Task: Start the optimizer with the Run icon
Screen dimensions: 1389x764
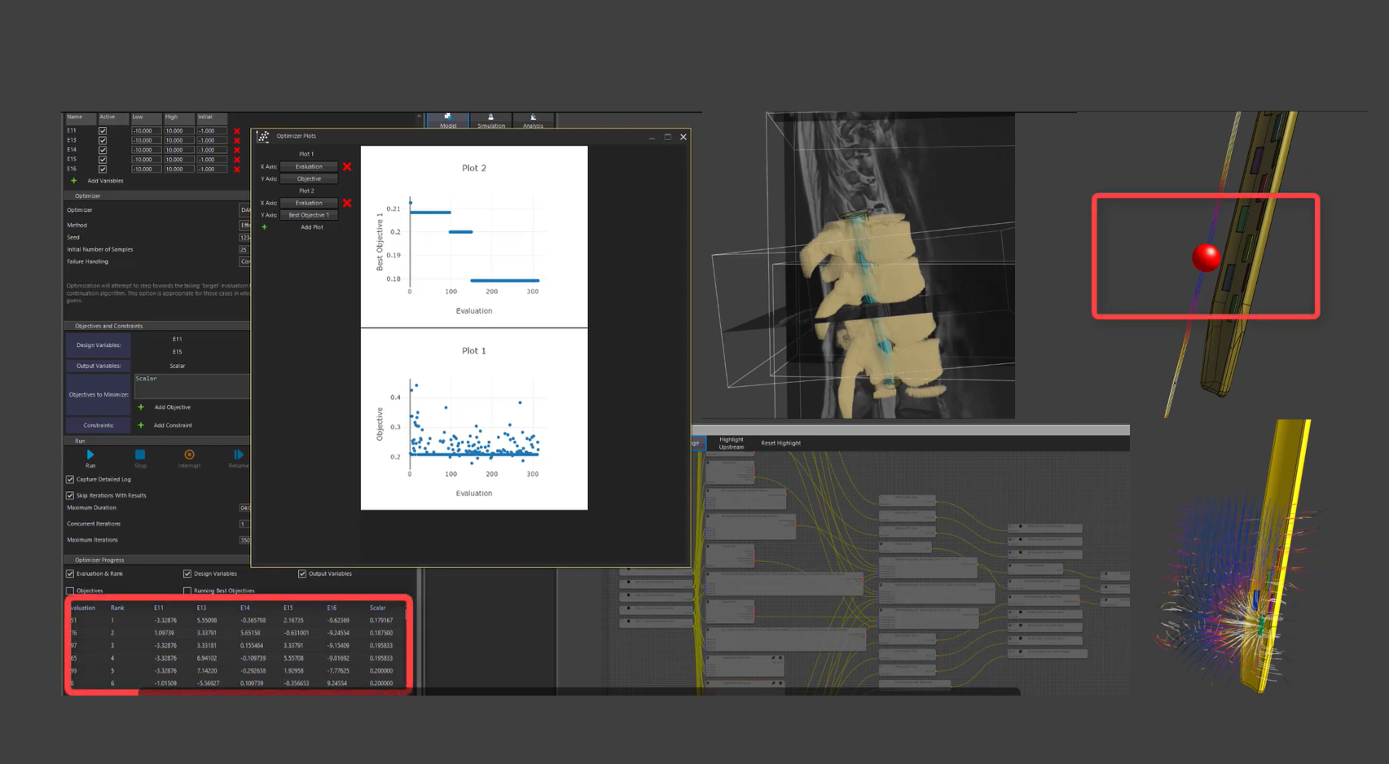Action: pyautogui.click(x=90, y=454)
